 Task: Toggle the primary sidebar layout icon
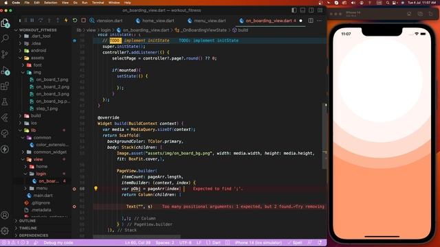click(x=294, y=10)
